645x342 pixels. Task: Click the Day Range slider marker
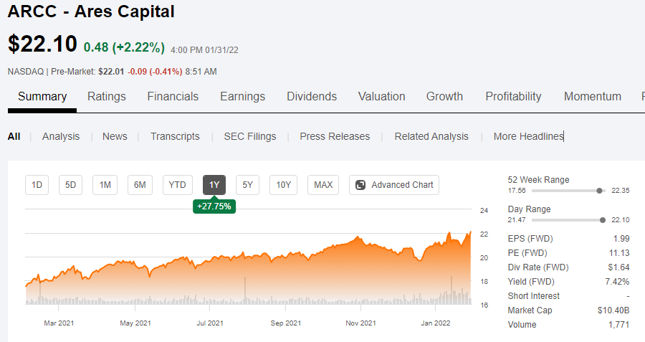[603, 220]
